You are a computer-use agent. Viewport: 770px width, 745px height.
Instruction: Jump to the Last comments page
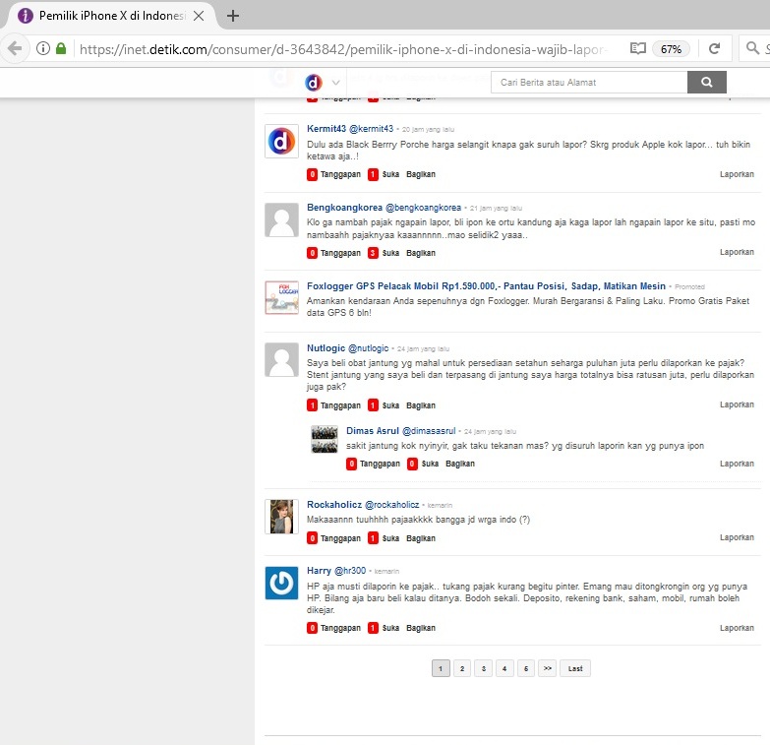(x=575, y=668)
